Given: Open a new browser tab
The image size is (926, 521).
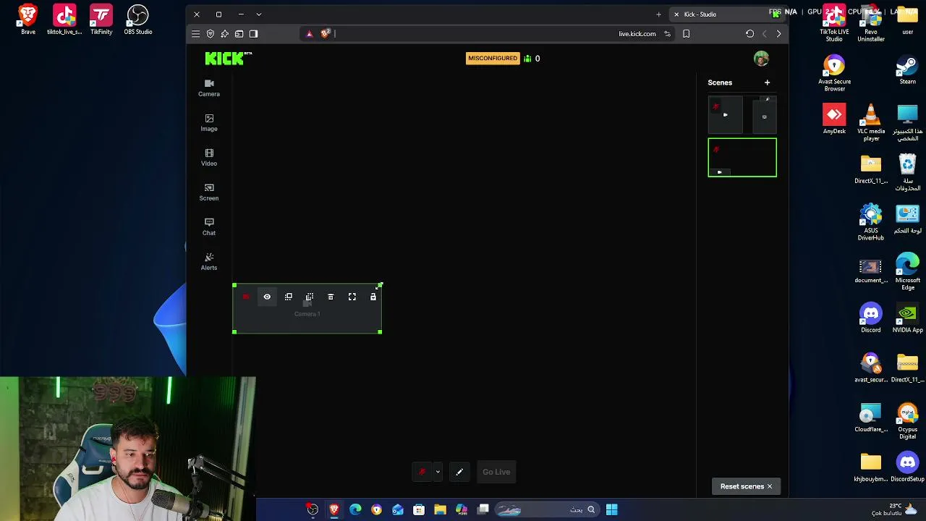Looking at the screenshot, I should point(658,14).
